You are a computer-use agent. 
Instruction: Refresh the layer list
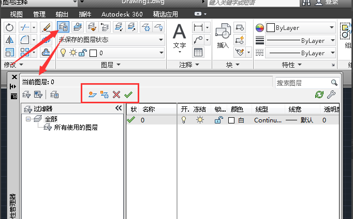coord(319,95)
